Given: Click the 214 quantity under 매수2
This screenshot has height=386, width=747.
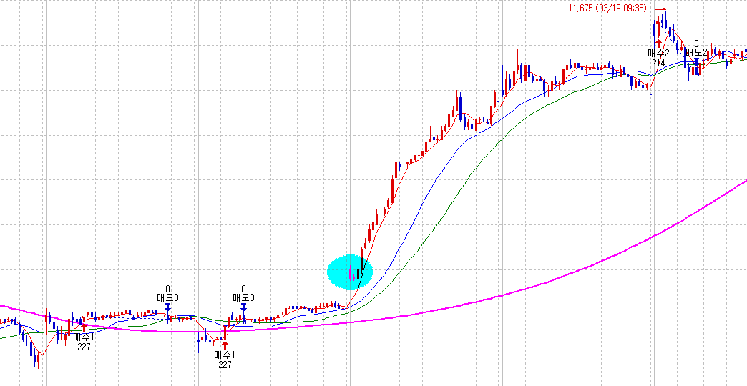Looking at the screenshot, I should pyautogui.click(x=658, y=62).
